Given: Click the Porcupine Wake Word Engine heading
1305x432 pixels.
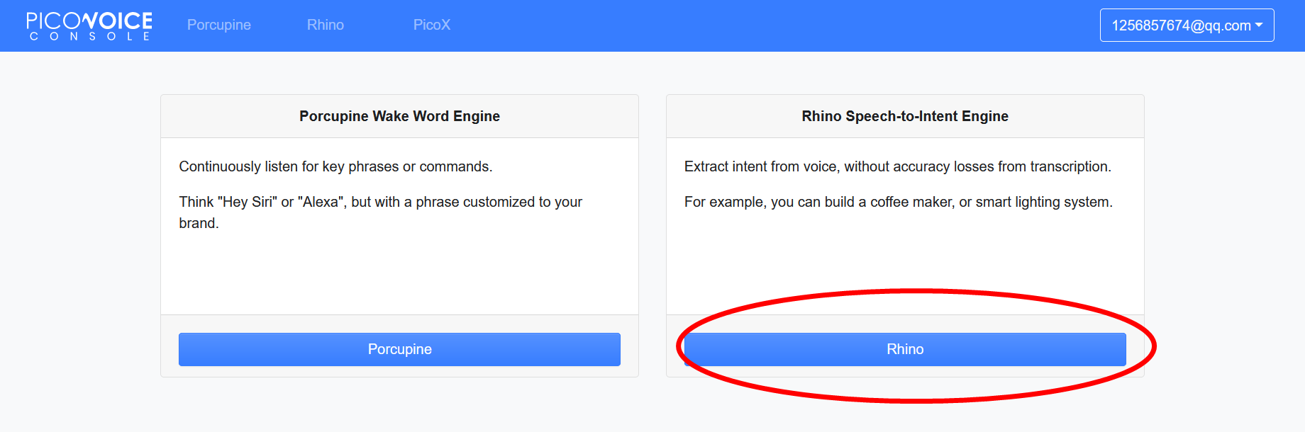Looking at the screenshot, I should [399, 116].
